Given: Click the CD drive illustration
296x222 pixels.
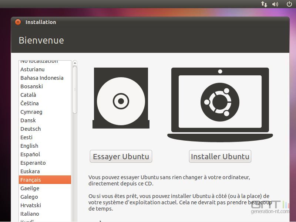Looking at the screenshot, I should click(x=121, y=98).
